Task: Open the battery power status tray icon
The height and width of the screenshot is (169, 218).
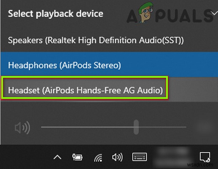Action: (x=77, y=157)
